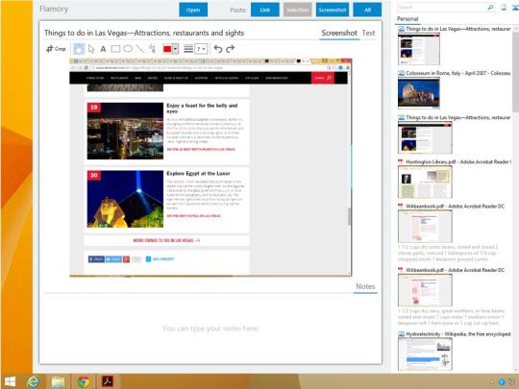This screenshot has height=389, width=519.
Task: Click the All paste button
Action: 367,10
